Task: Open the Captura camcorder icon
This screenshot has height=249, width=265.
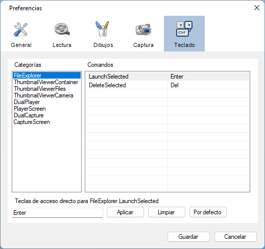Action: click(x=143, y=30)
